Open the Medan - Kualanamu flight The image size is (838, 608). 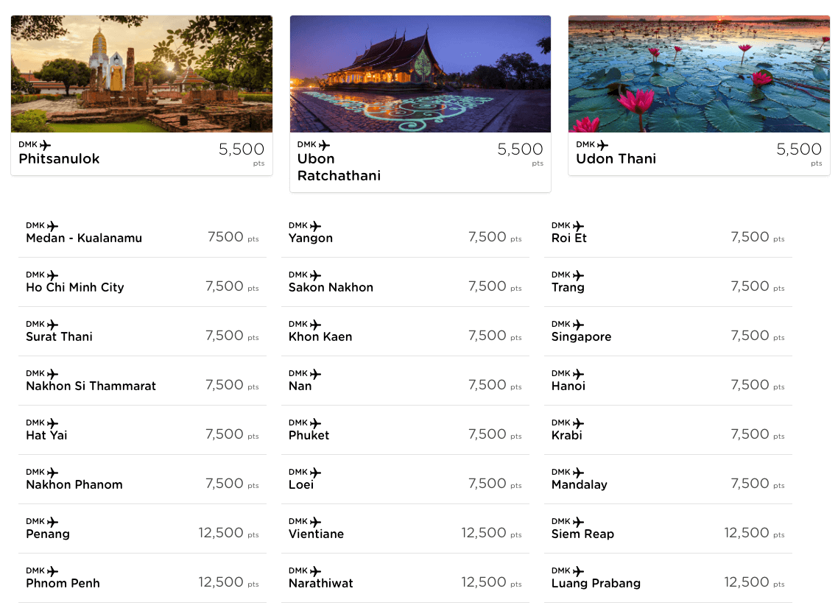click(x=142, y=233)
